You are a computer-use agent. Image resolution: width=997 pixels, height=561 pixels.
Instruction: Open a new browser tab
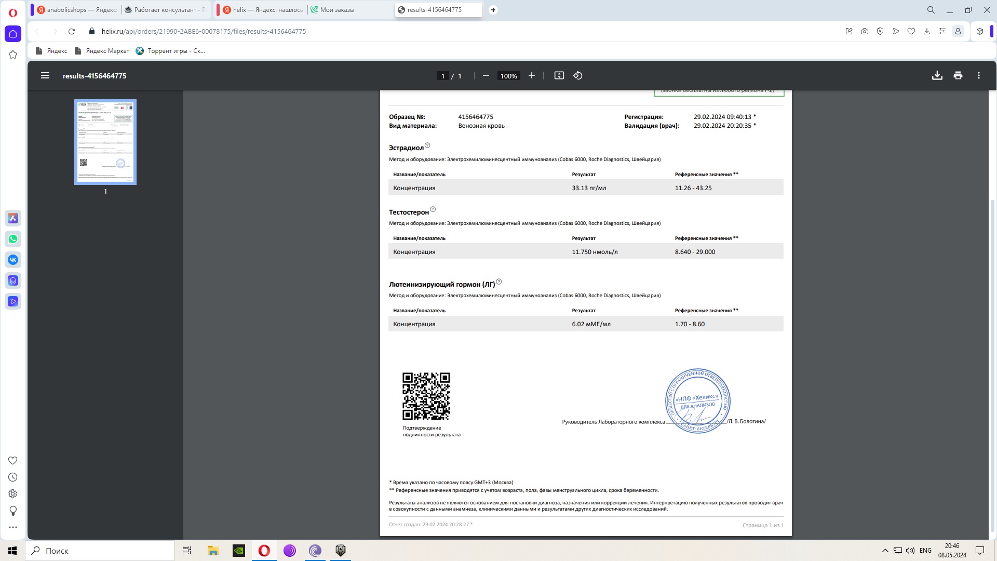493,10
